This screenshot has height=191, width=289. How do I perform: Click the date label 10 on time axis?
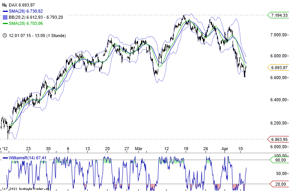[240, 149]
